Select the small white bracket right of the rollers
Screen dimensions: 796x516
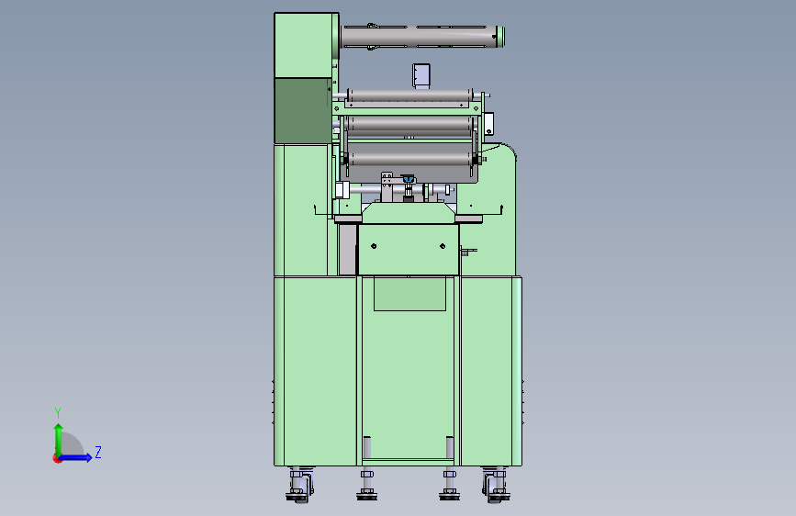488,124
